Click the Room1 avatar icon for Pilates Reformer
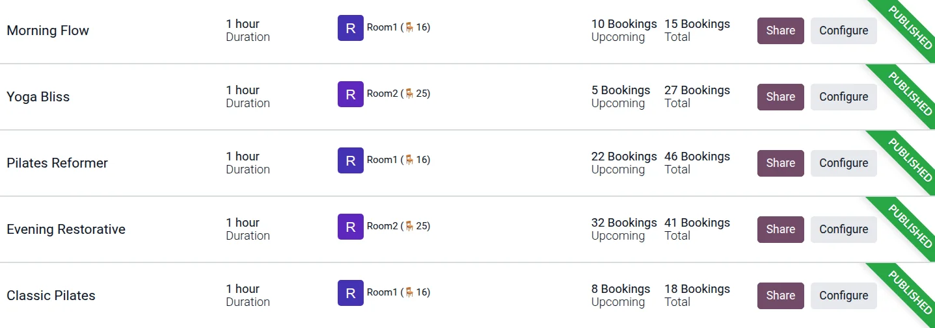Screen dimensions: 935x328 click(x=350, y=160)
